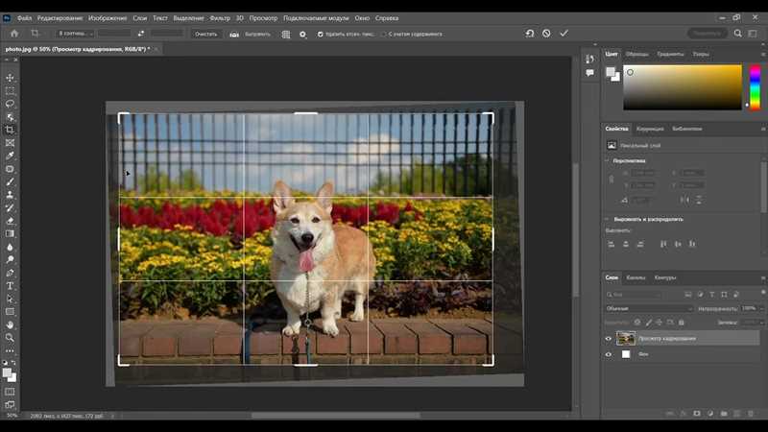Click the align top edges button

[x=663, y=244]
